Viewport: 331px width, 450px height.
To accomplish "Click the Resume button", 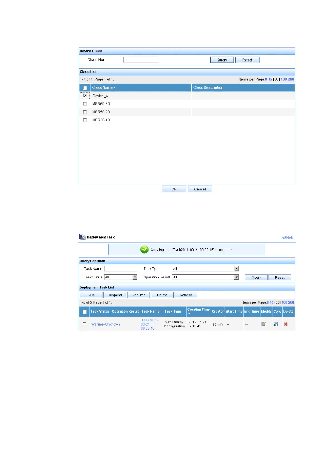I will click(x=139, y=295).
